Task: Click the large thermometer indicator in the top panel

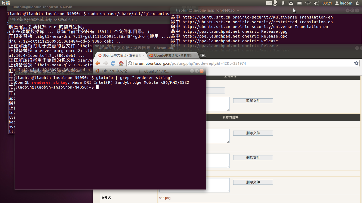Action: tap(275, 3)
